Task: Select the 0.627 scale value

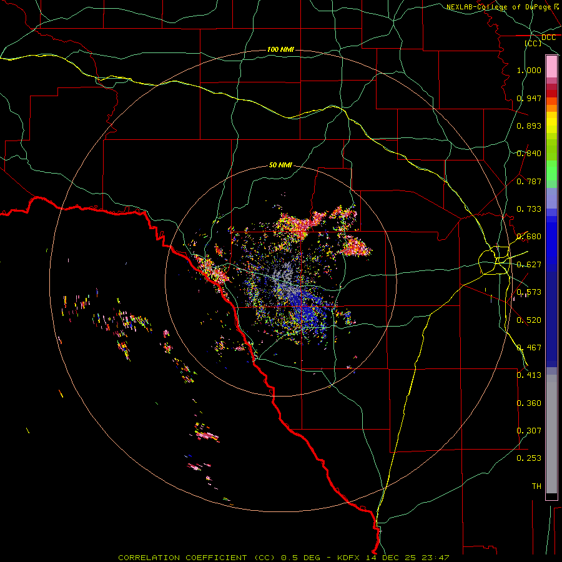Action: tap(529, 265)
